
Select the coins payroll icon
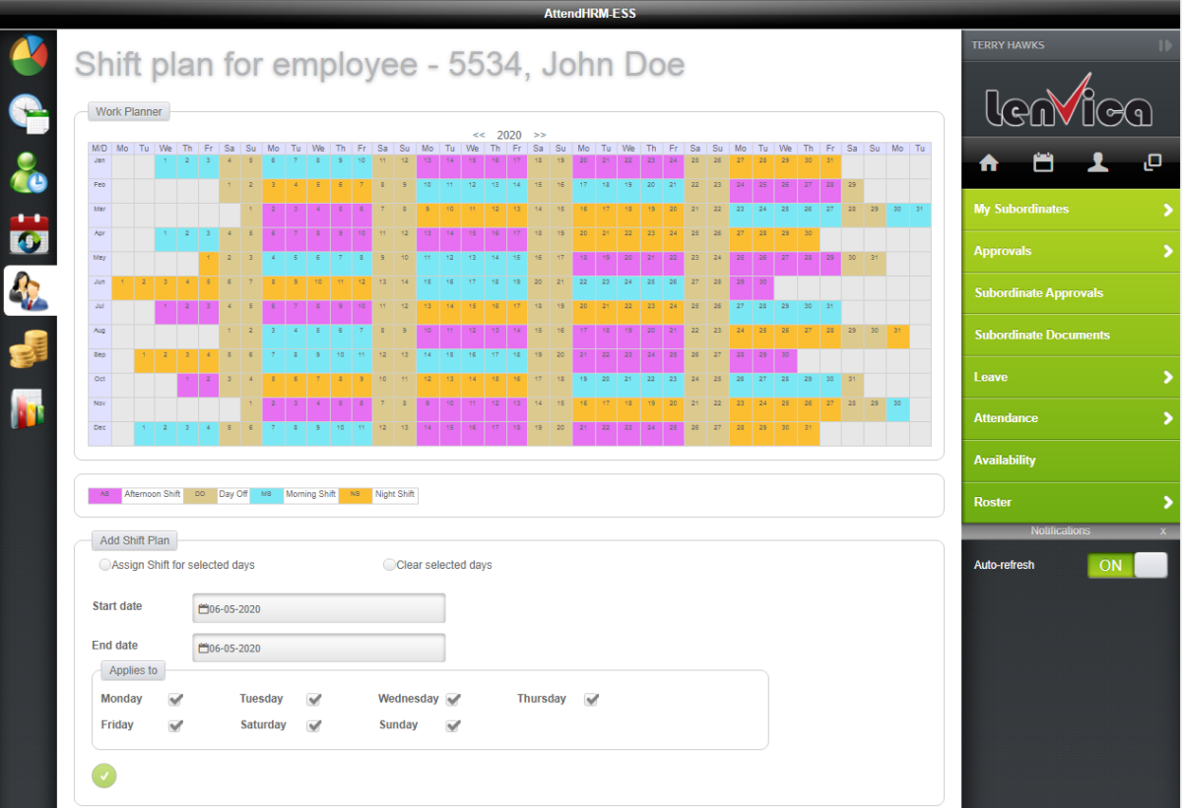29,349
